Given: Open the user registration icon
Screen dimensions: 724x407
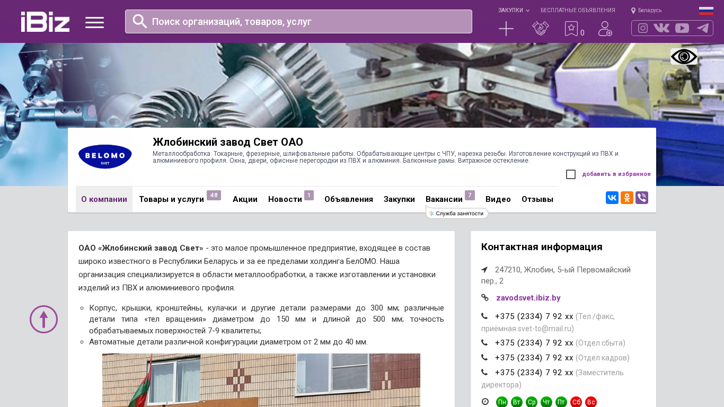Looking at the screenshot, I should [605, 29].
